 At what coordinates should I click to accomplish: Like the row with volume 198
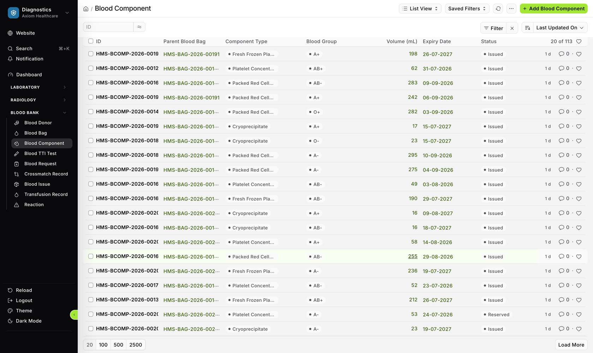(x=579, y=54)
